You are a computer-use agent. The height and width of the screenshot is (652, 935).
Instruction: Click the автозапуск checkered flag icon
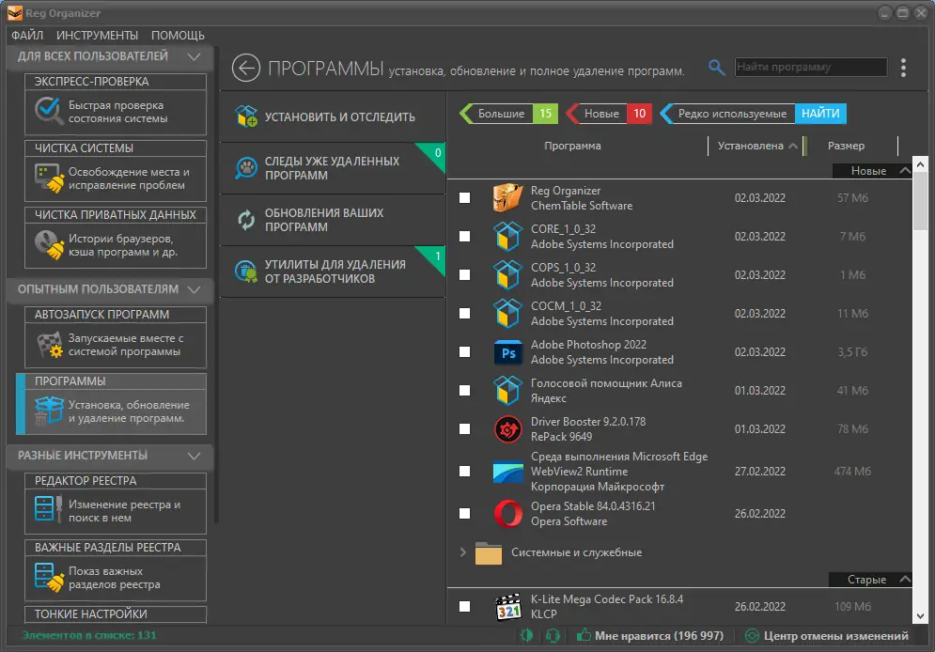coord(49,345)
